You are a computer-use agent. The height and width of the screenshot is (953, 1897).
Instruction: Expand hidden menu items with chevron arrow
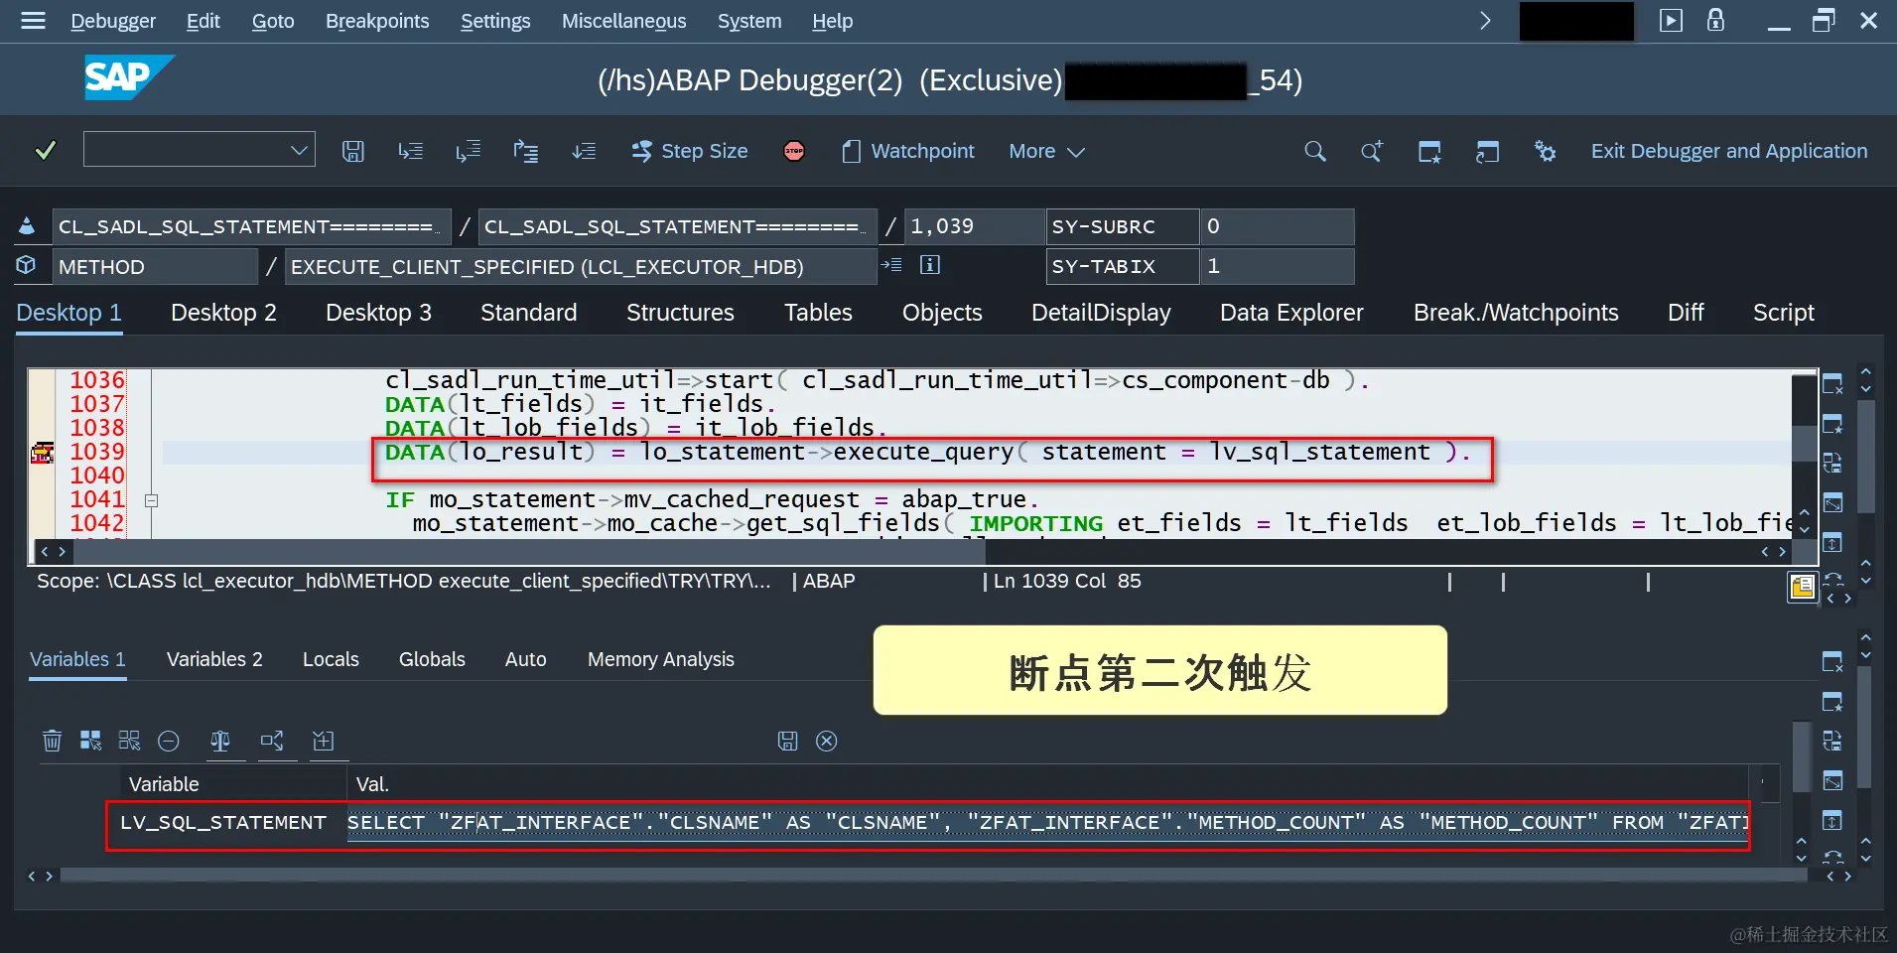point(1485,21)
